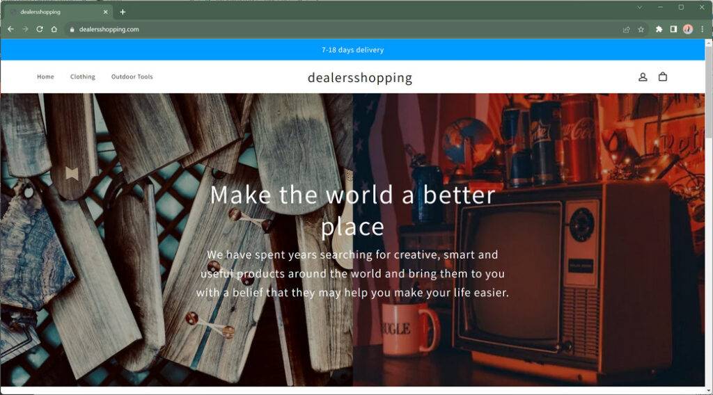
Task: Expand the tab search chevron
Action: (x=639, y=7)
